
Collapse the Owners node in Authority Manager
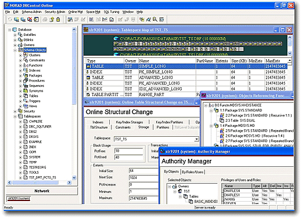[x=170, y=187]
